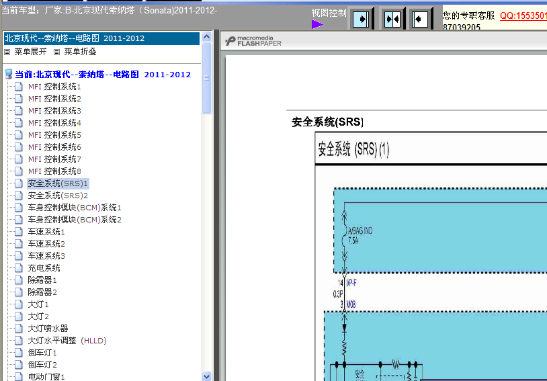Open 大灯2 diagram

pos(38,316)
